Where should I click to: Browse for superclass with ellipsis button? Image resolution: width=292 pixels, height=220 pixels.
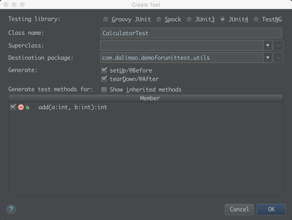[x=279, y=45]
